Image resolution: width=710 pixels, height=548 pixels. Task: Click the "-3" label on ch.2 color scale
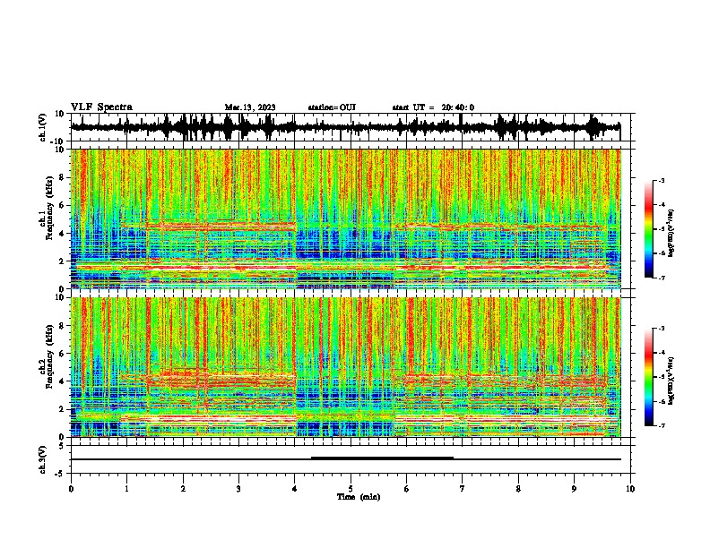(662, 329)
